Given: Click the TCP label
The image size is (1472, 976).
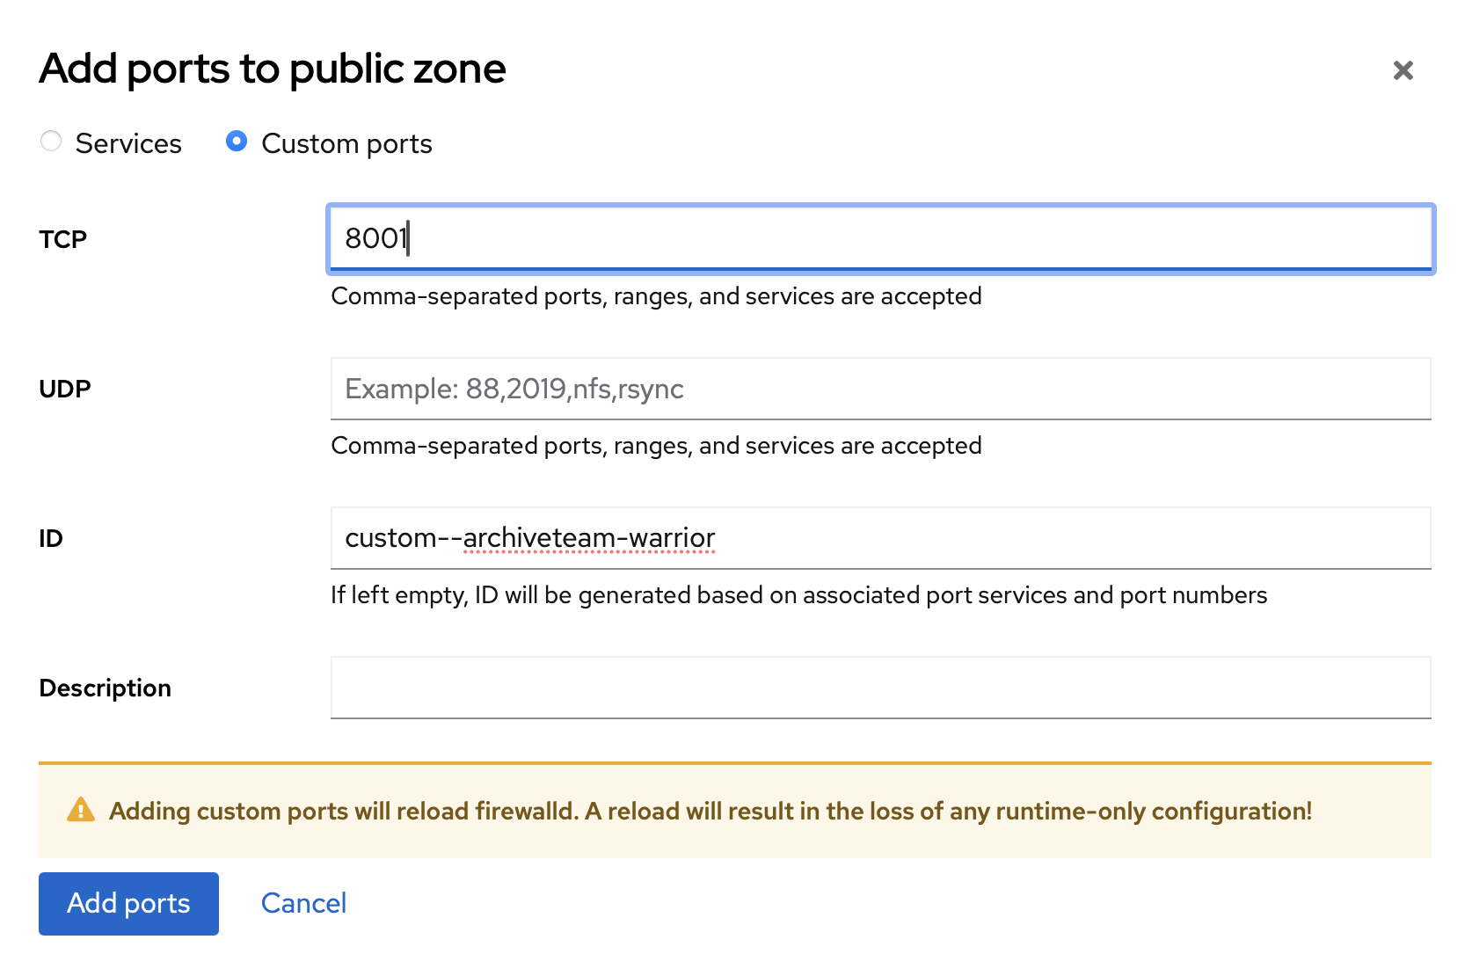Looking at the screenshot, I should click(62, 239).
